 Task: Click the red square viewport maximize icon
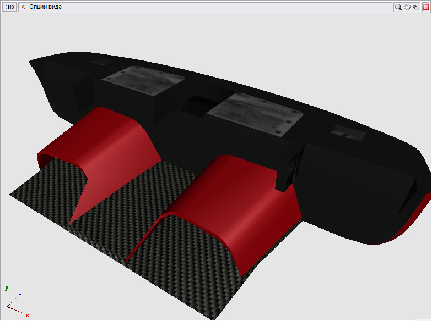point(425,7)
